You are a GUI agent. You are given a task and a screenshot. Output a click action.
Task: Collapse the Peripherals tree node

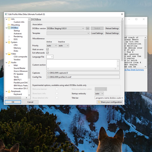click(6, 91)
